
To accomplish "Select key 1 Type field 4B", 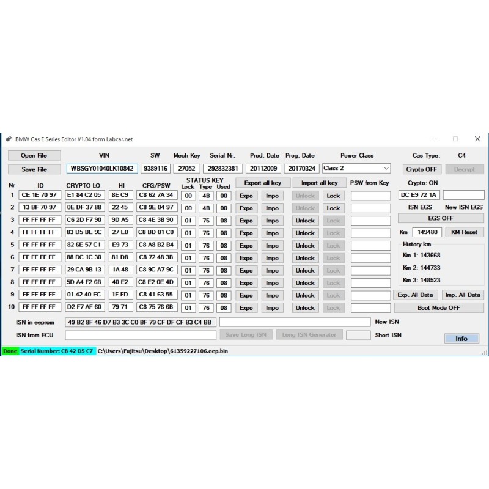I will [x=206, y=196].
